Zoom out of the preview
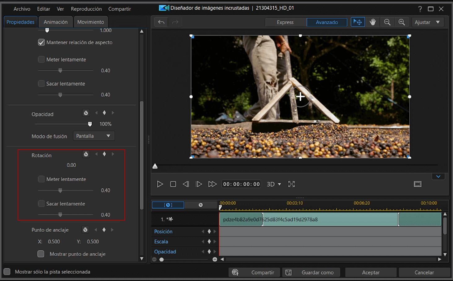The height and width of the screenshot is (281, 453). (x=387, y=22)
